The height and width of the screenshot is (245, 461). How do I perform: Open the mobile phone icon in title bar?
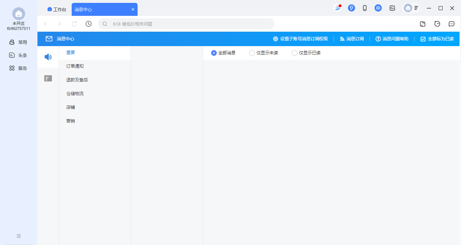pos(365,8)
